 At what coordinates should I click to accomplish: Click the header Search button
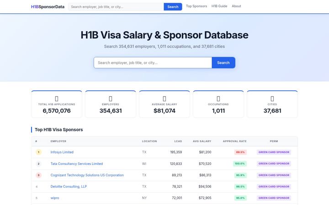tap(173, 7)
